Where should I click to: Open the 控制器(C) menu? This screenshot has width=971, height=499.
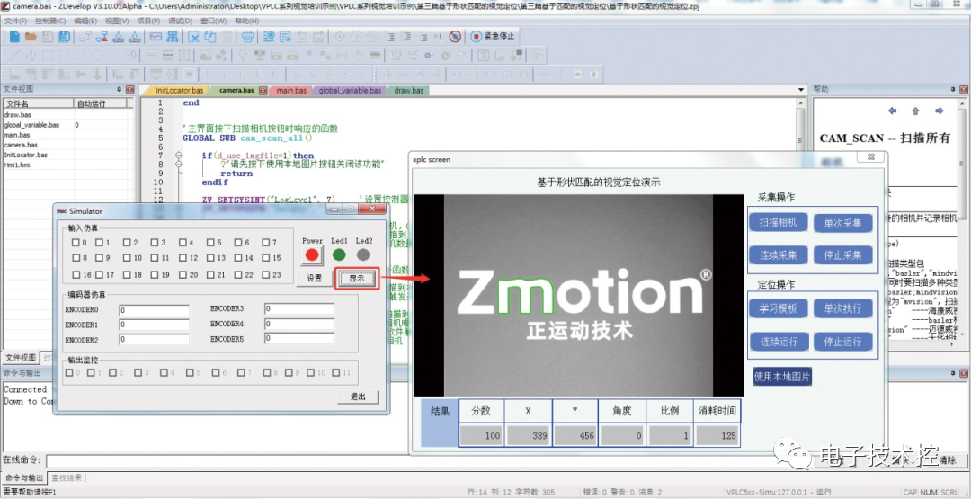(50, 21)
